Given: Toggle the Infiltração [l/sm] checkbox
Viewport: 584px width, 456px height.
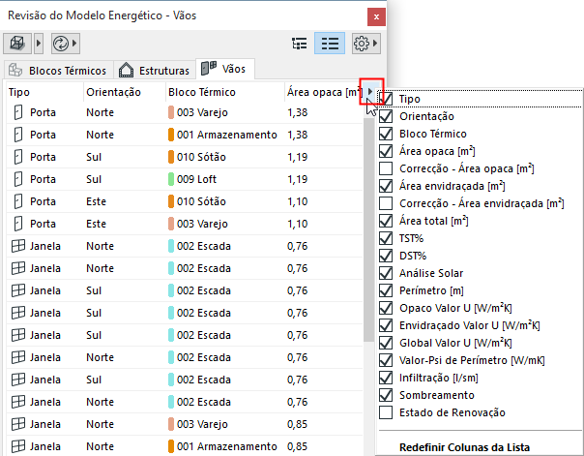Looking at the screenshot, I should coord(386,378).
